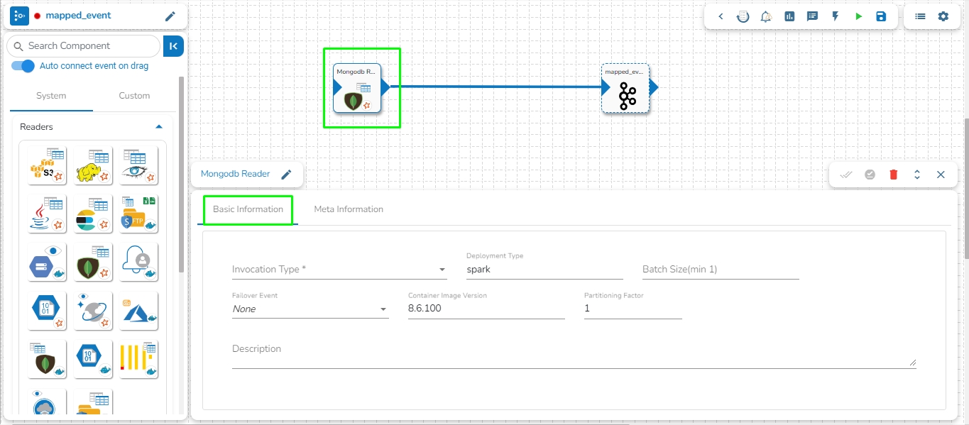Collapse the Readers section
This screenshot has width=969, height=425.
[x=159, y=127]
